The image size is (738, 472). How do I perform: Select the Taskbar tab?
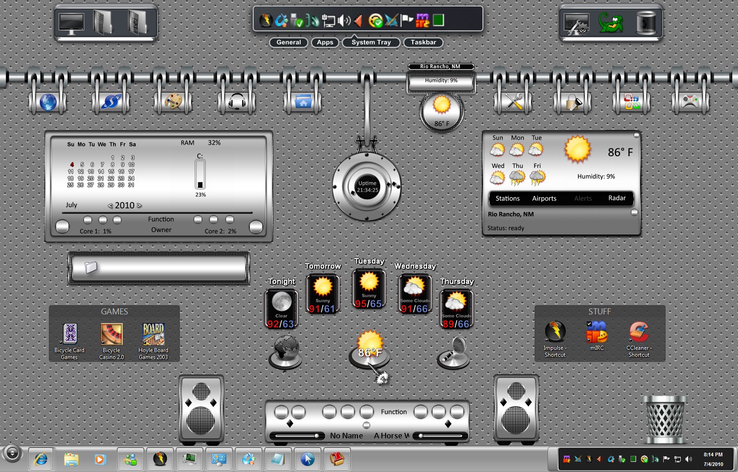tap(423, 42)
